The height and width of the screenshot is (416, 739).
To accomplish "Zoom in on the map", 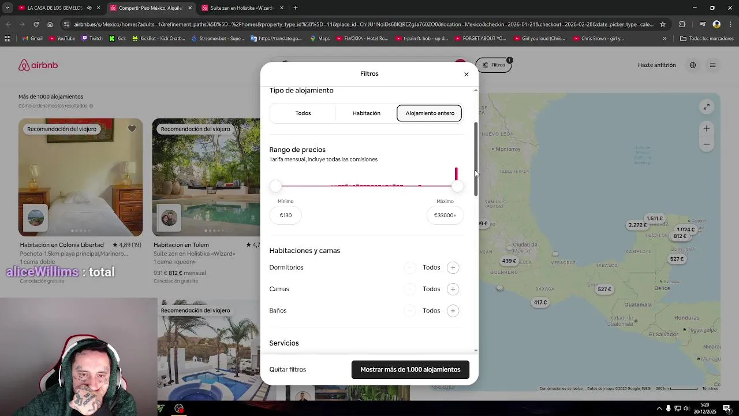I will 707,128.
